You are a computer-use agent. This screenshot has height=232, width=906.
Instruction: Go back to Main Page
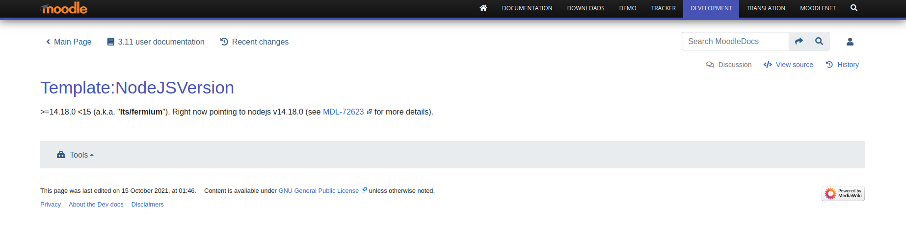(68, 42)
